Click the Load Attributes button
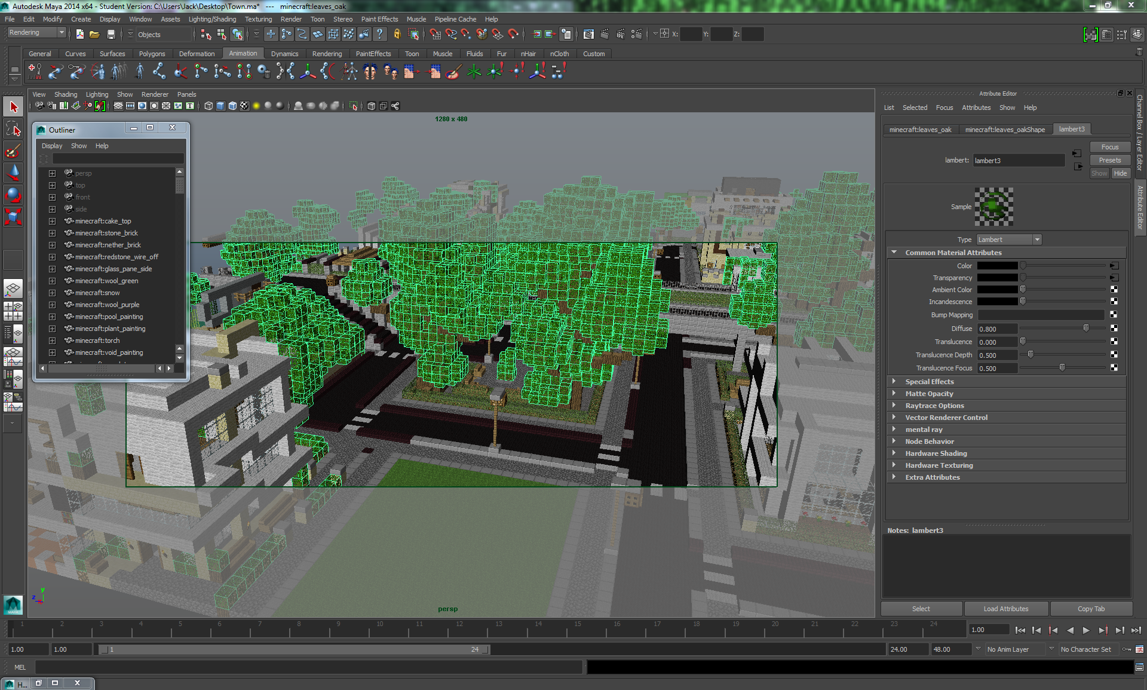 point(1005,609)
